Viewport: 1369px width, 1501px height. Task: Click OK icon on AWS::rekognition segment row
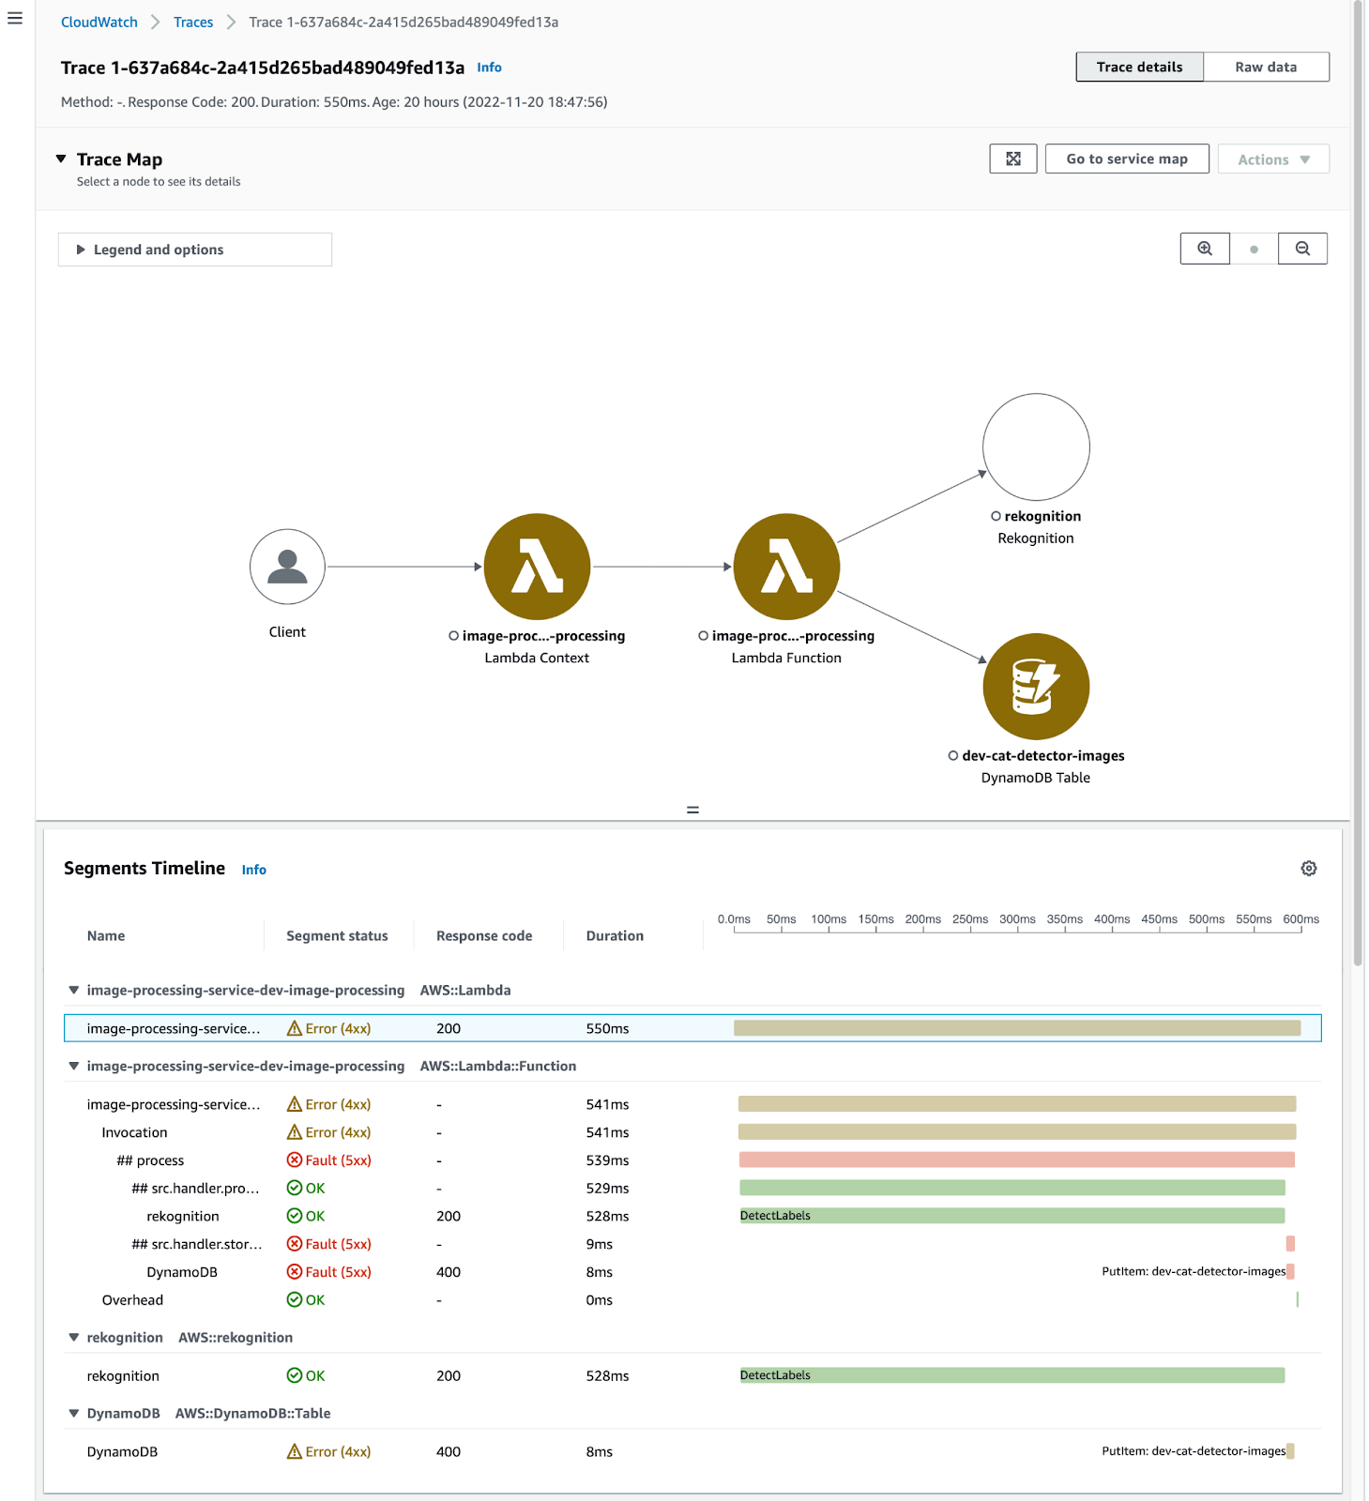pos(295,1376)
